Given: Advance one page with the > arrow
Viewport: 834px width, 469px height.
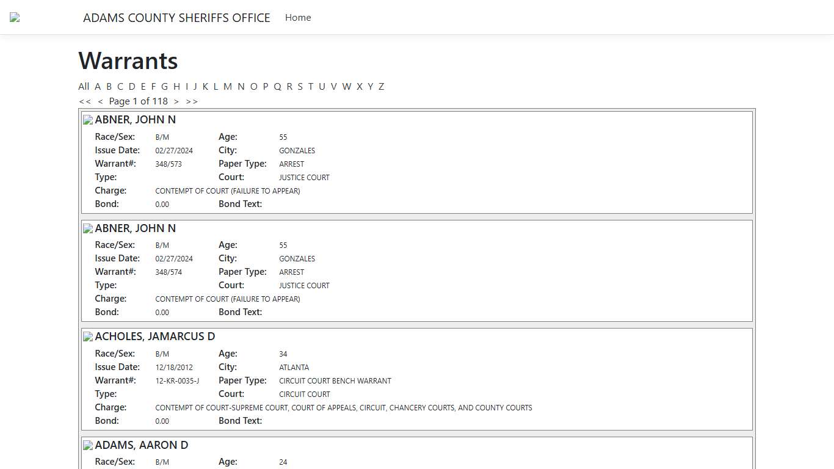Looking at the screenshot, I should 176,101.
